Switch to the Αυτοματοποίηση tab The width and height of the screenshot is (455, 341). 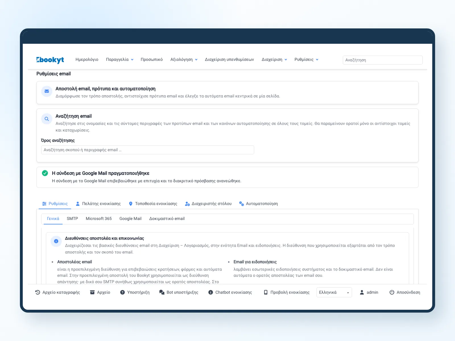pos(258,203)
